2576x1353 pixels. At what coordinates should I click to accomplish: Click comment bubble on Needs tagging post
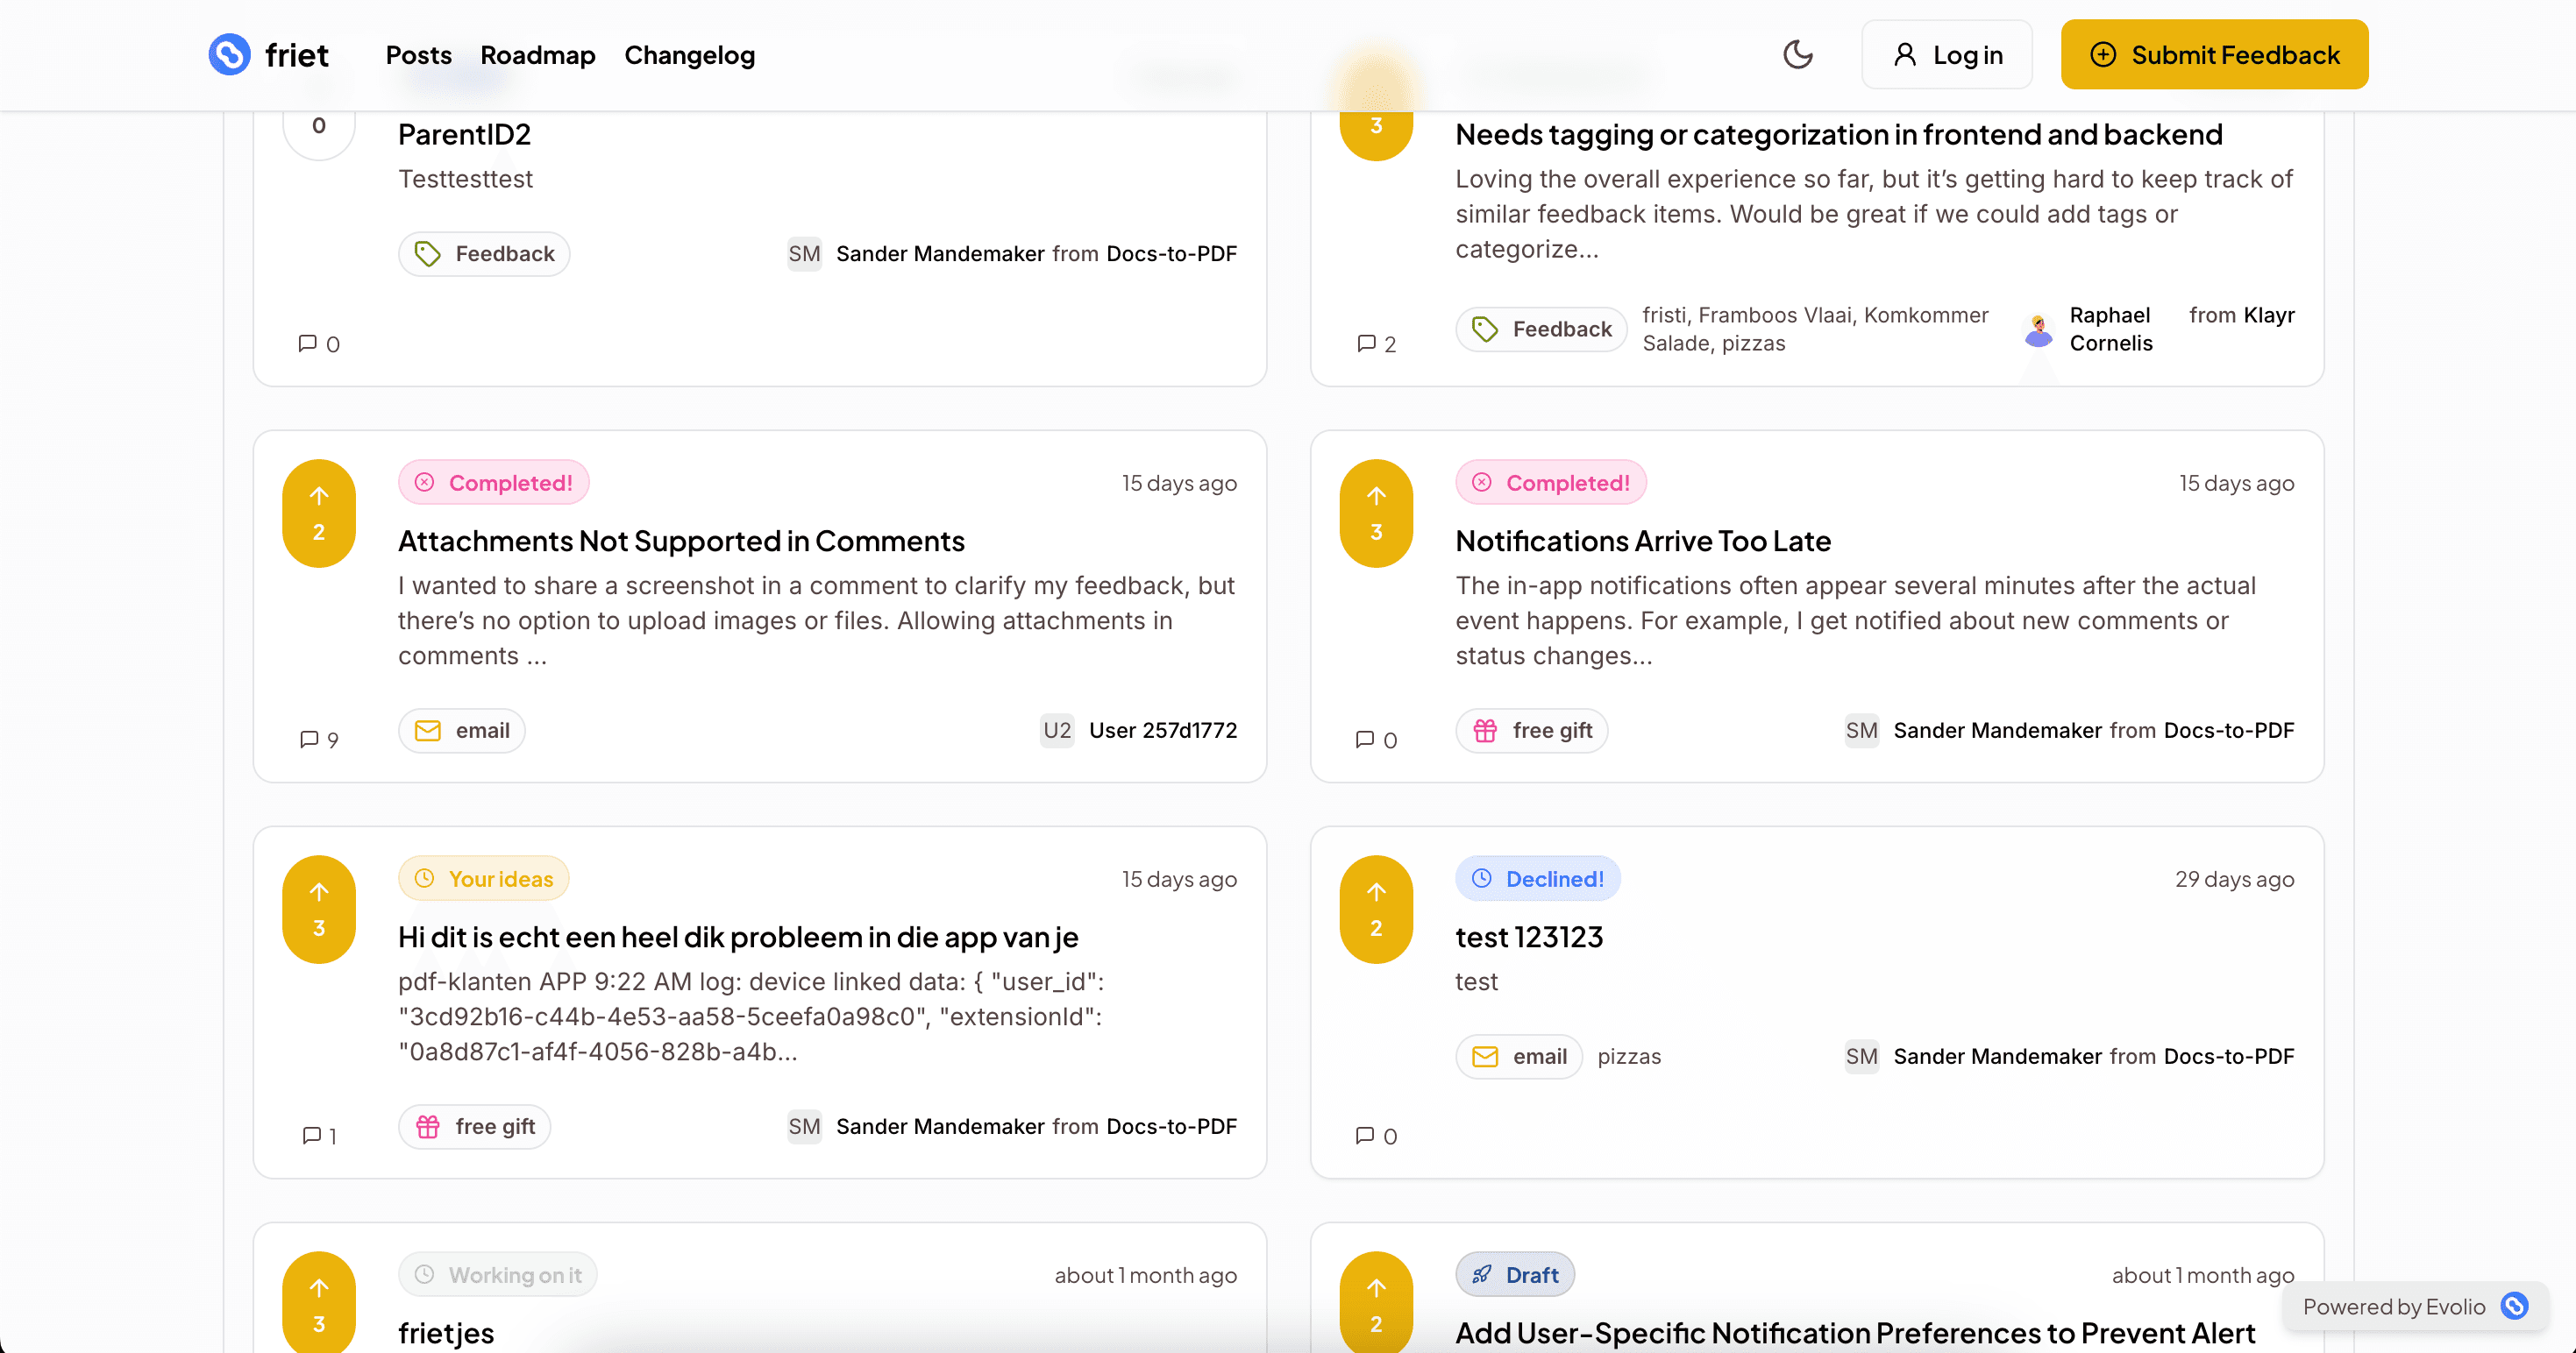tap(1366, 344)
